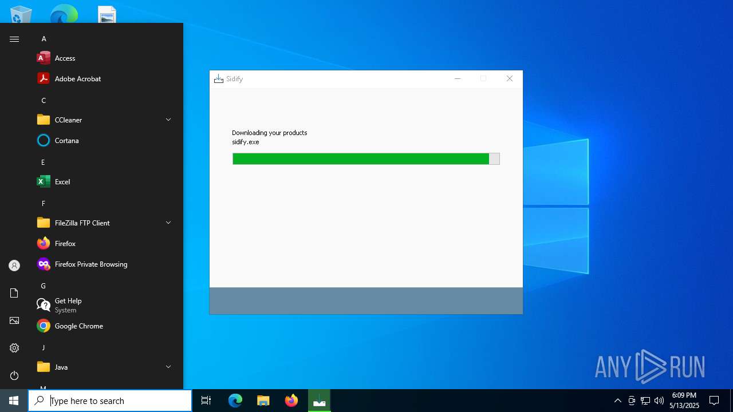The height and width of the screenshot is (412, 733).
Task: Show hidden system tray icons
Action: 617,401
